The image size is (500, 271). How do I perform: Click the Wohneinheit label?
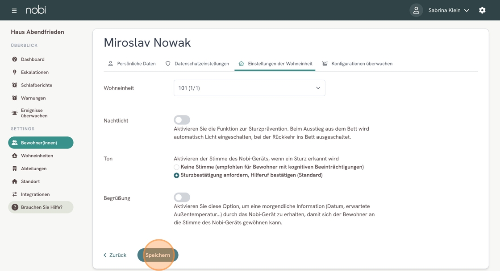(x=119, y=88)
